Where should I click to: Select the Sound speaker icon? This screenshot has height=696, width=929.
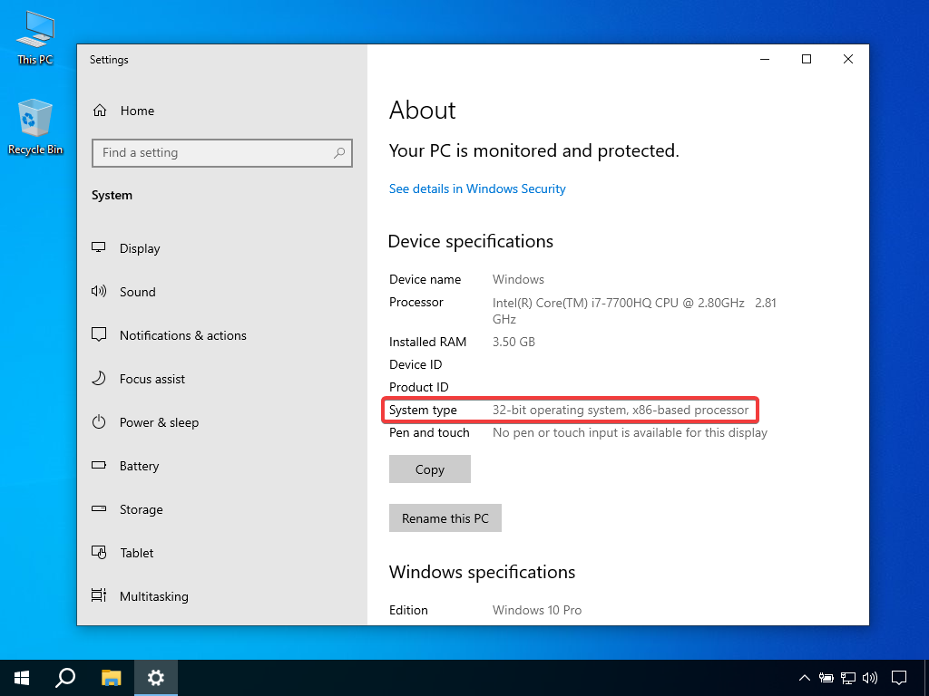click(100, 292)
